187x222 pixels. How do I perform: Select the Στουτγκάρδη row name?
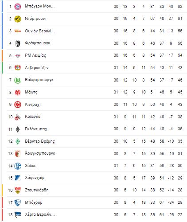[x=37, y=190]
